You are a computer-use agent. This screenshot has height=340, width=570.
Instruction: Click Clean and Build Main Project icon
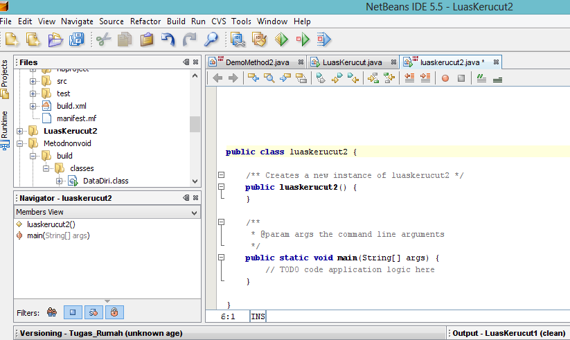point(259,39)
